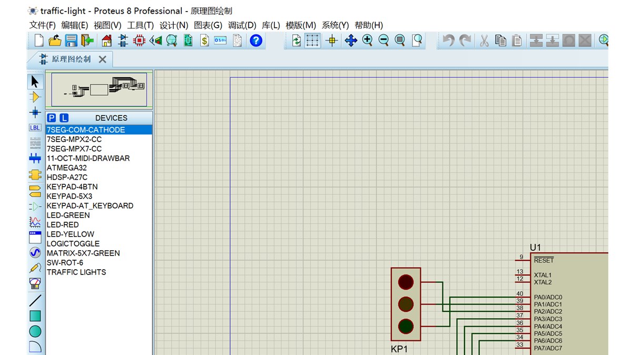
Task: Open the 模版(M) menu
Action: tap(301, 25)
